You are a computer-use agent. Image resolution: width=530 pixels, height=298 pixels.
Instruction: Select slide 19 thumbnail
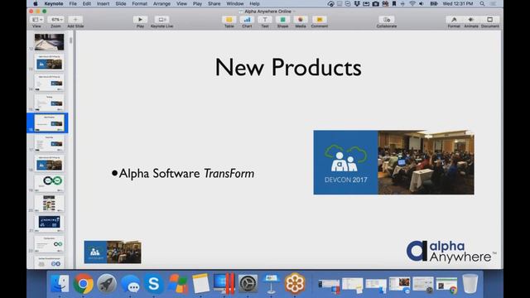(x=49, y=183)
